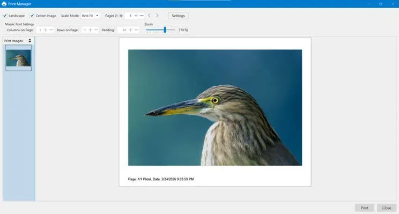Decrease Rows on Page with minus
399x214 pixels.
point(96,30)
